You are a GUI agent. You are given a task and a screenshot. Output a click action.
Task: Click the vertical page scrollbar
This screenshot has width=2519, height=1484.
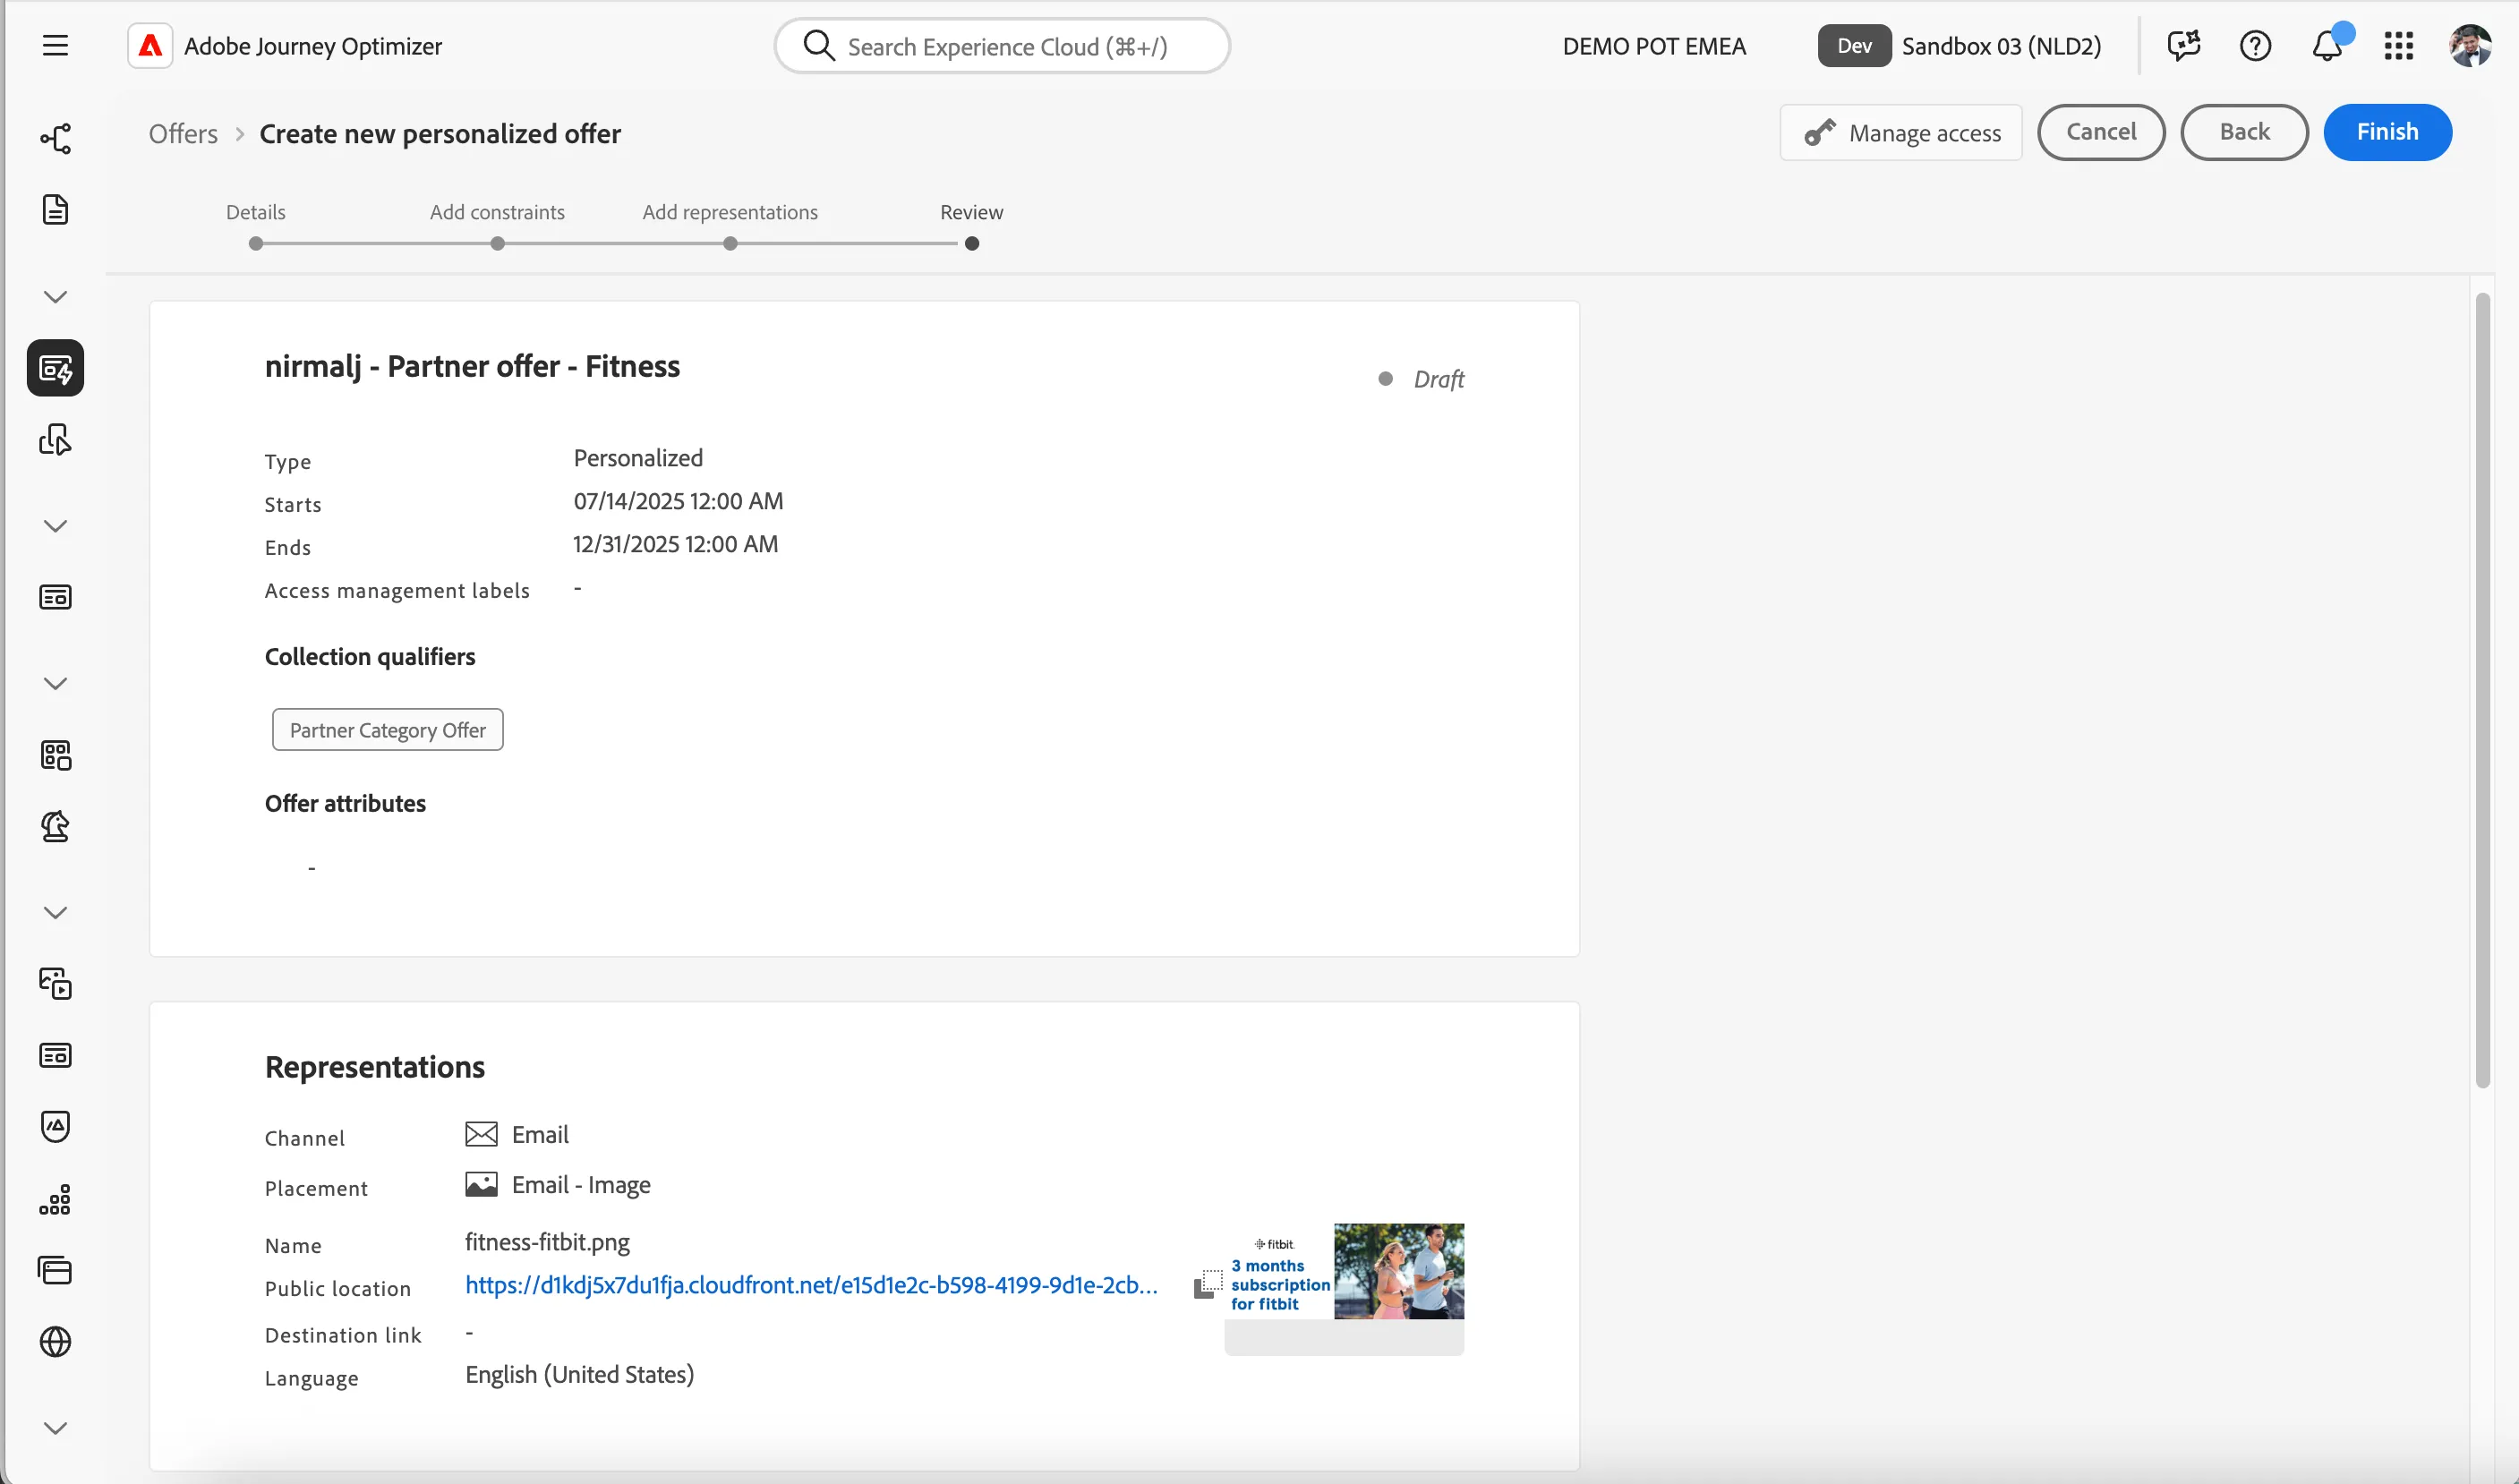point(2482,690)
